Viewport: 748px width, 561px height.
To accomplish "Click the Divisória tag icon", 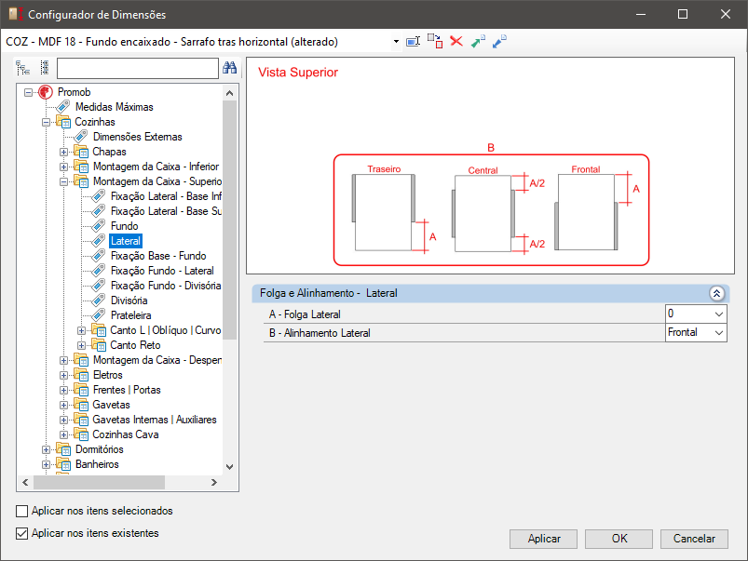I will pyautogui.click(x=98, y=301).
